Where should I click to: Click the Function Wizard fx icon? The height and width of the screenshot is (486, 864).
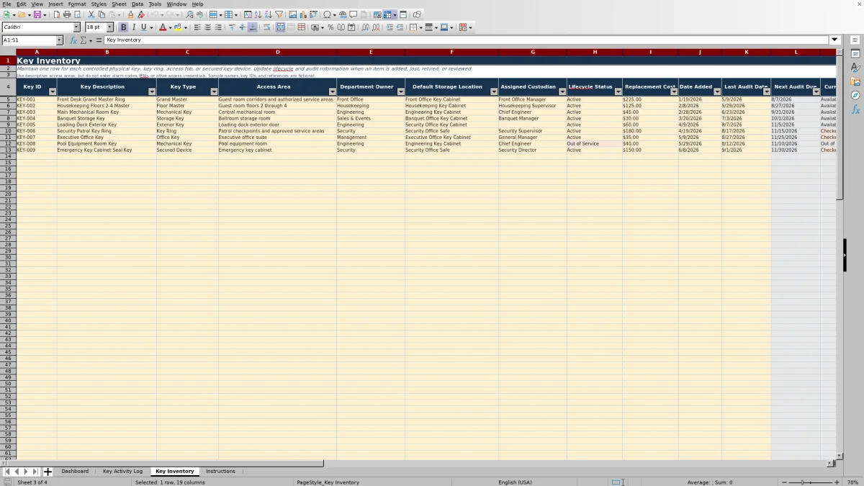pos(73,40)
